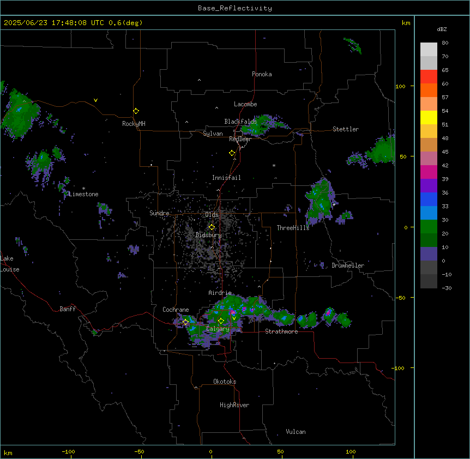
Task: Select the yellow swatch between 54 and 51 dBZ
Action: coord(429,118)
